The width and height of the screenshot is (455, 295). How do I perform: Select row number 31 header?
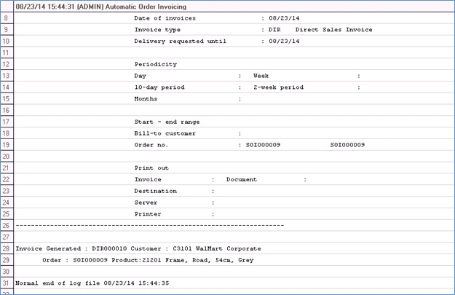coord(7,283)
